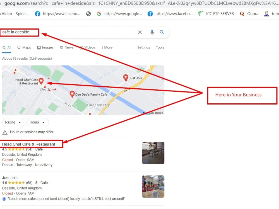View the Just Jo's photo thumbnail
This screenshot has width=279, height=209.
pos(153,186)
